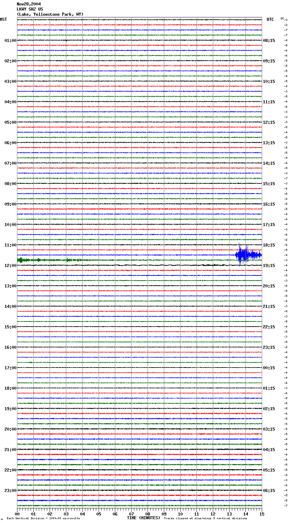
Task: Click the 04:00 MST time label
Action: (11, 102)
